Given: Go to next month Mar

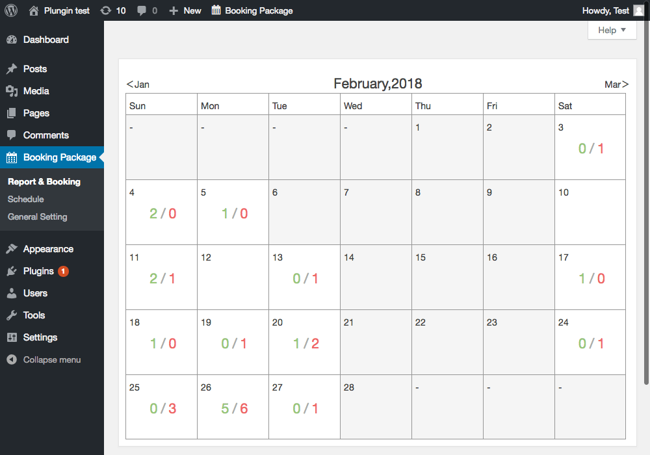Looking at the screenshot, I should [x=616, y=84].
